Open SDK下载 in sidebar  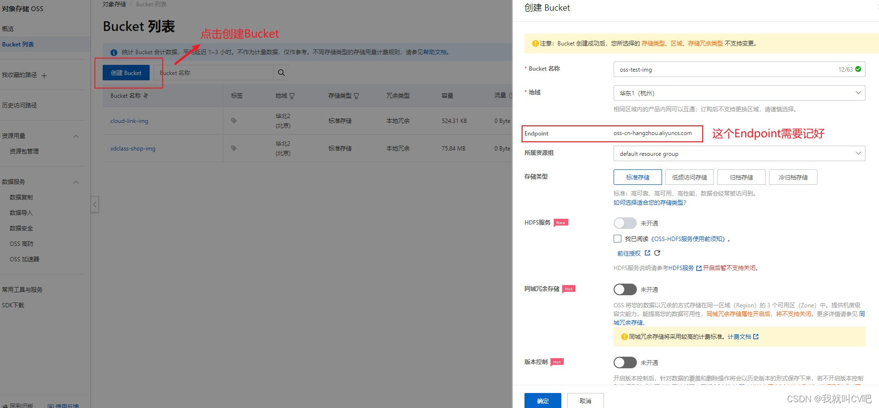[x=13, y=305]
